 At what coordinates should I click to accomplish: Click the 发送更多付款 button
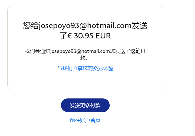click(x=85, y=105)
